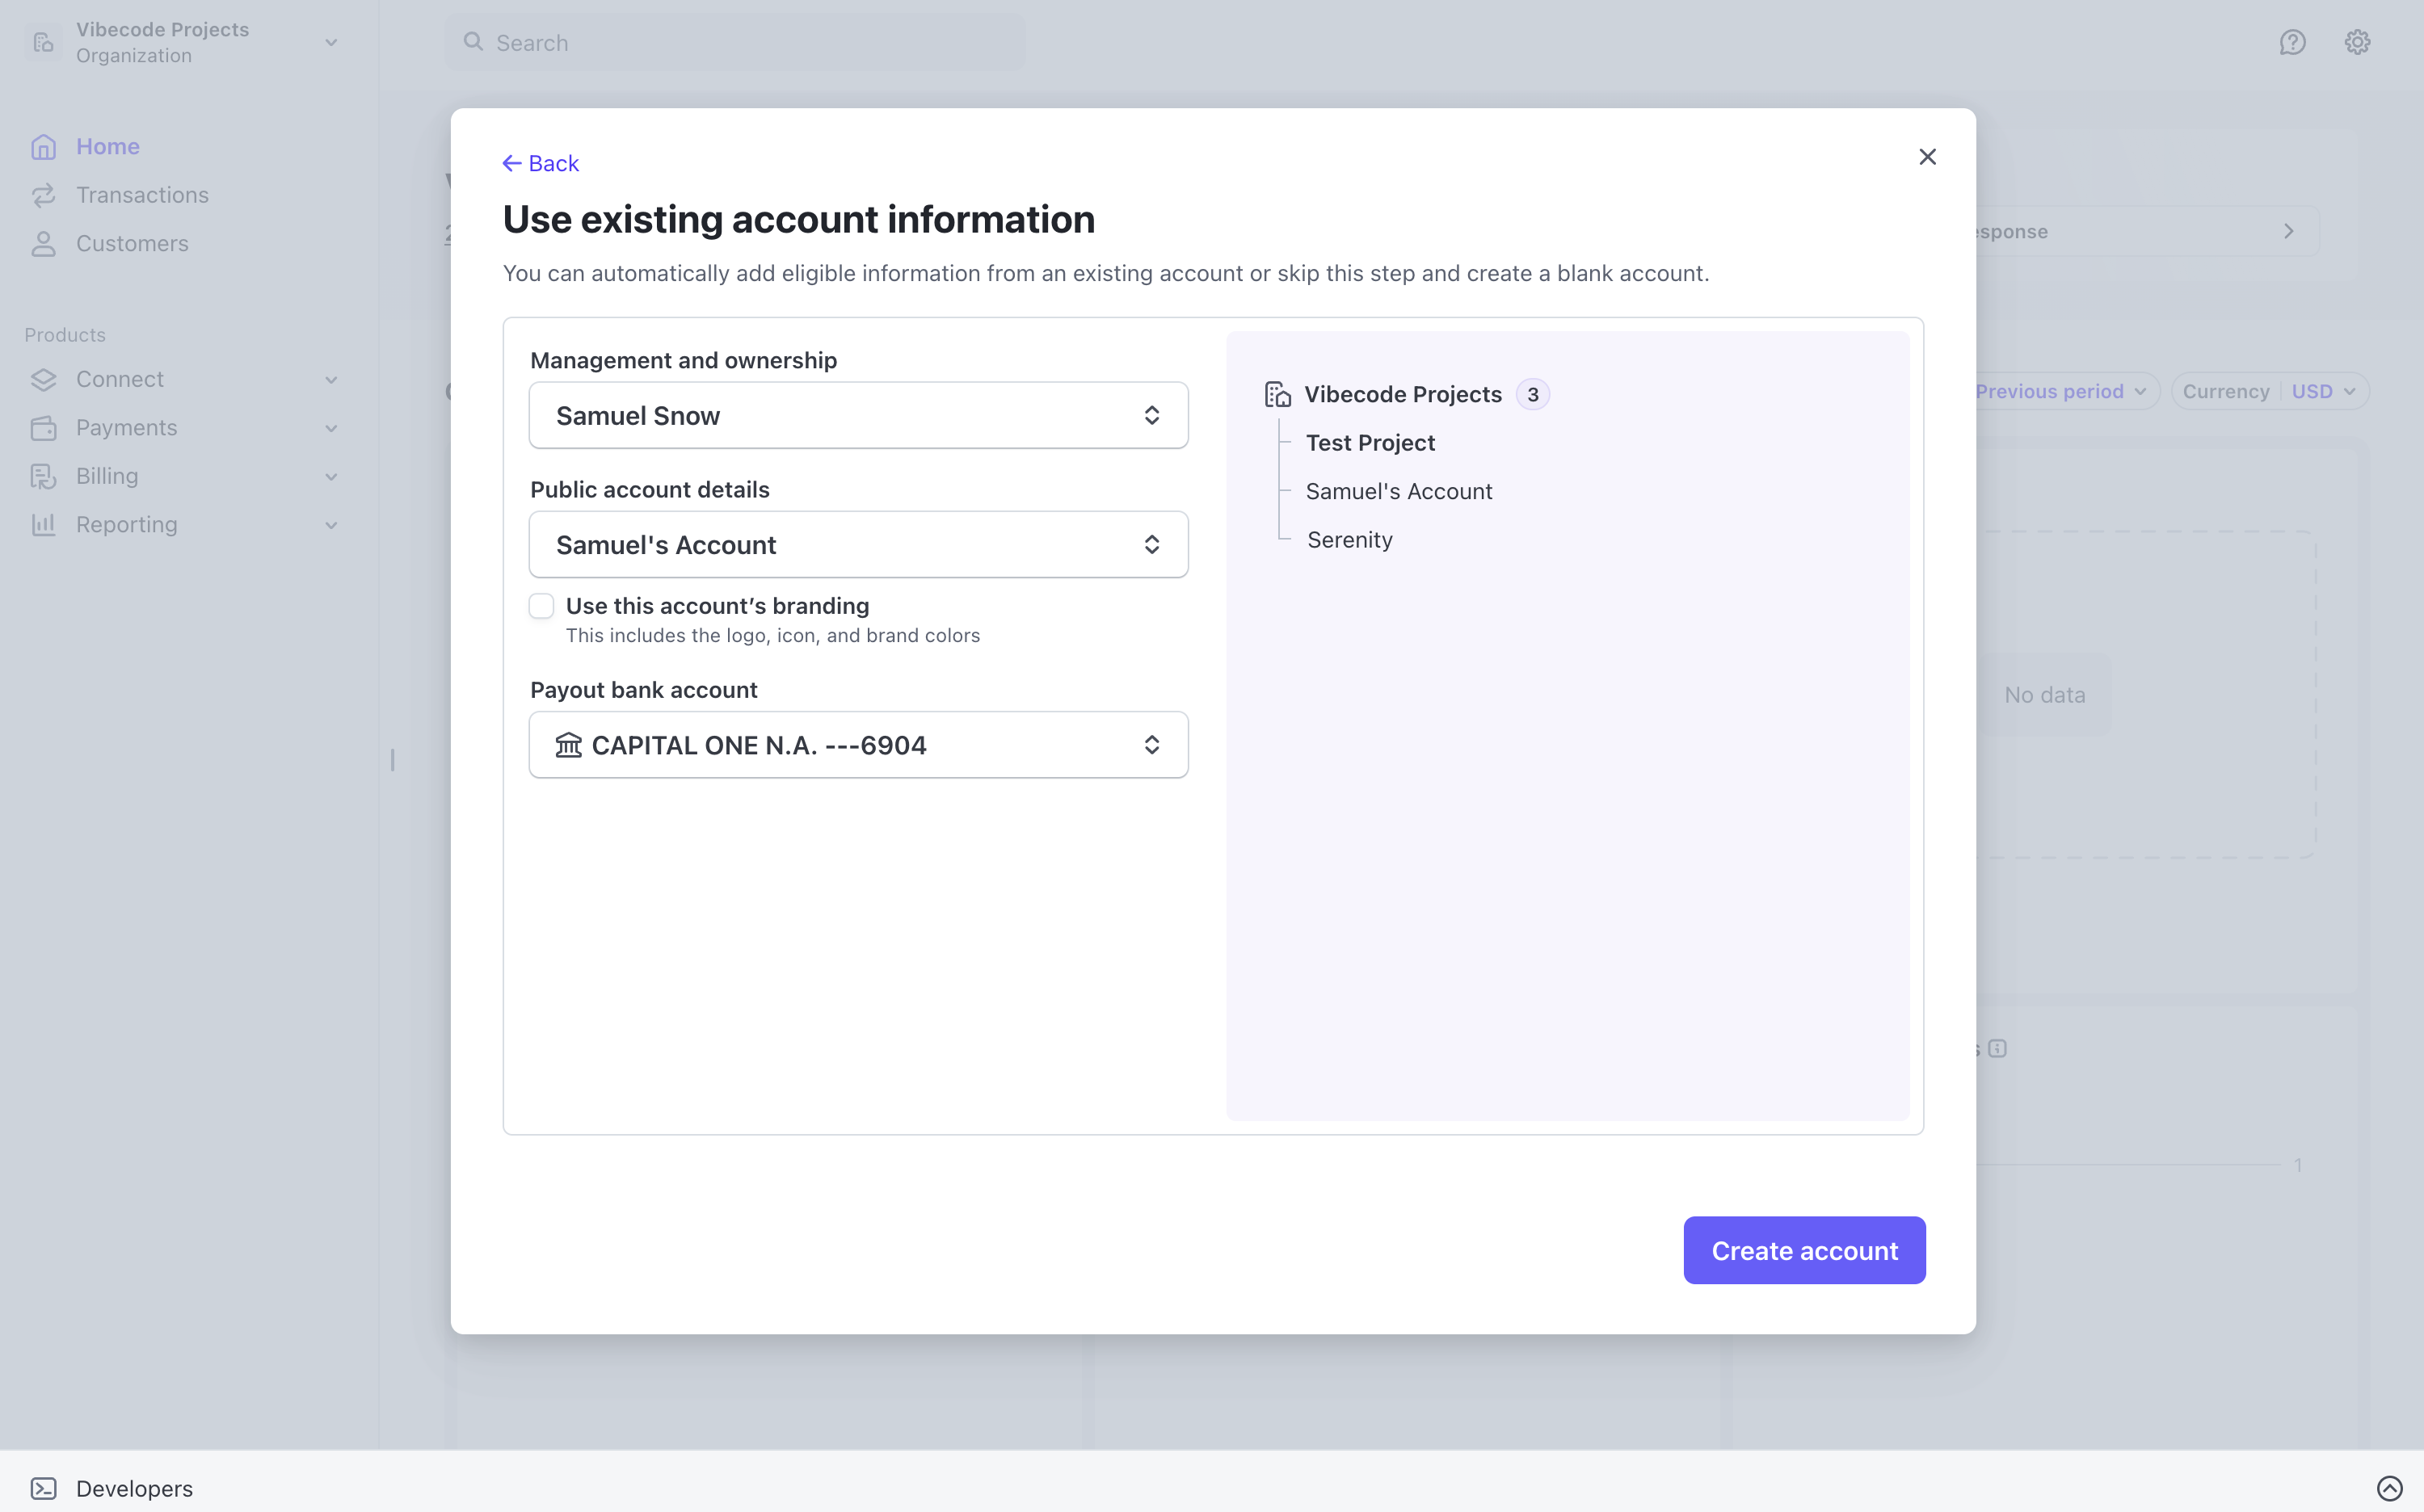
Task: Click the help question mark icon
Action: pos(2293,42)
